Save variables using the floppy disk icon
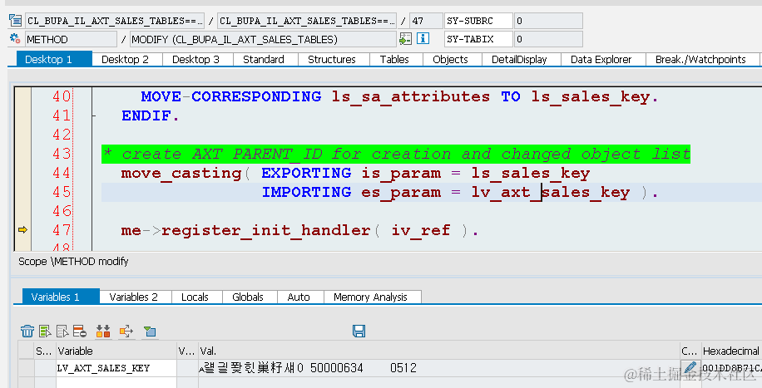This screenshot has width=762, height=388. [359, 332]
